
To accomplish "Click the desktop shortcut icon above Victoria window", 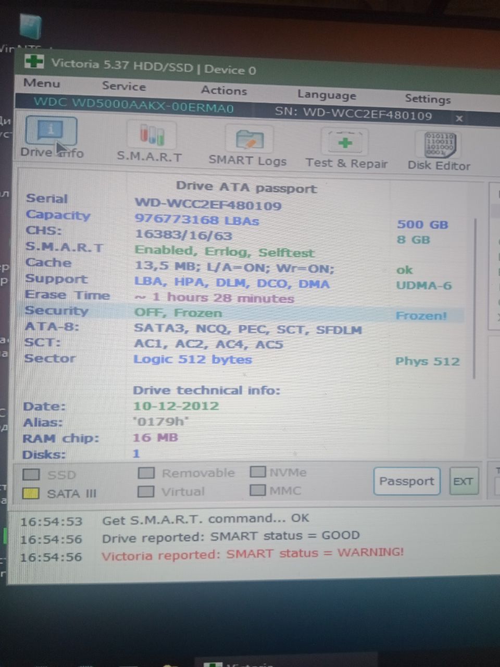I will click(30, 26).
